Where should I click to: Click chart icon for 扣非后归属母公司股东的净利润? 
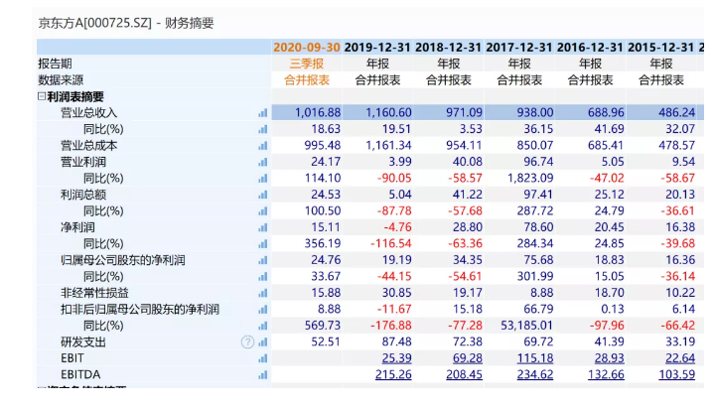point(262,310)
